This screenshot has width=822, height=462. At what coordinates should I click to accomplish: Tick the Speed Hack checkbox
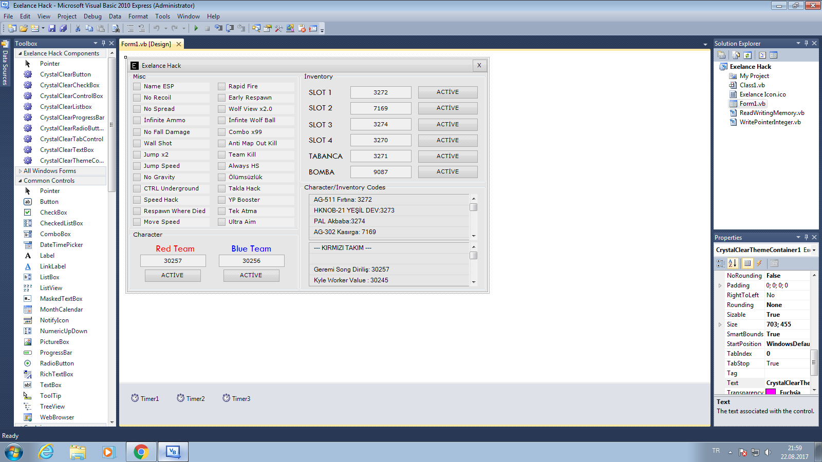(137, 200)
